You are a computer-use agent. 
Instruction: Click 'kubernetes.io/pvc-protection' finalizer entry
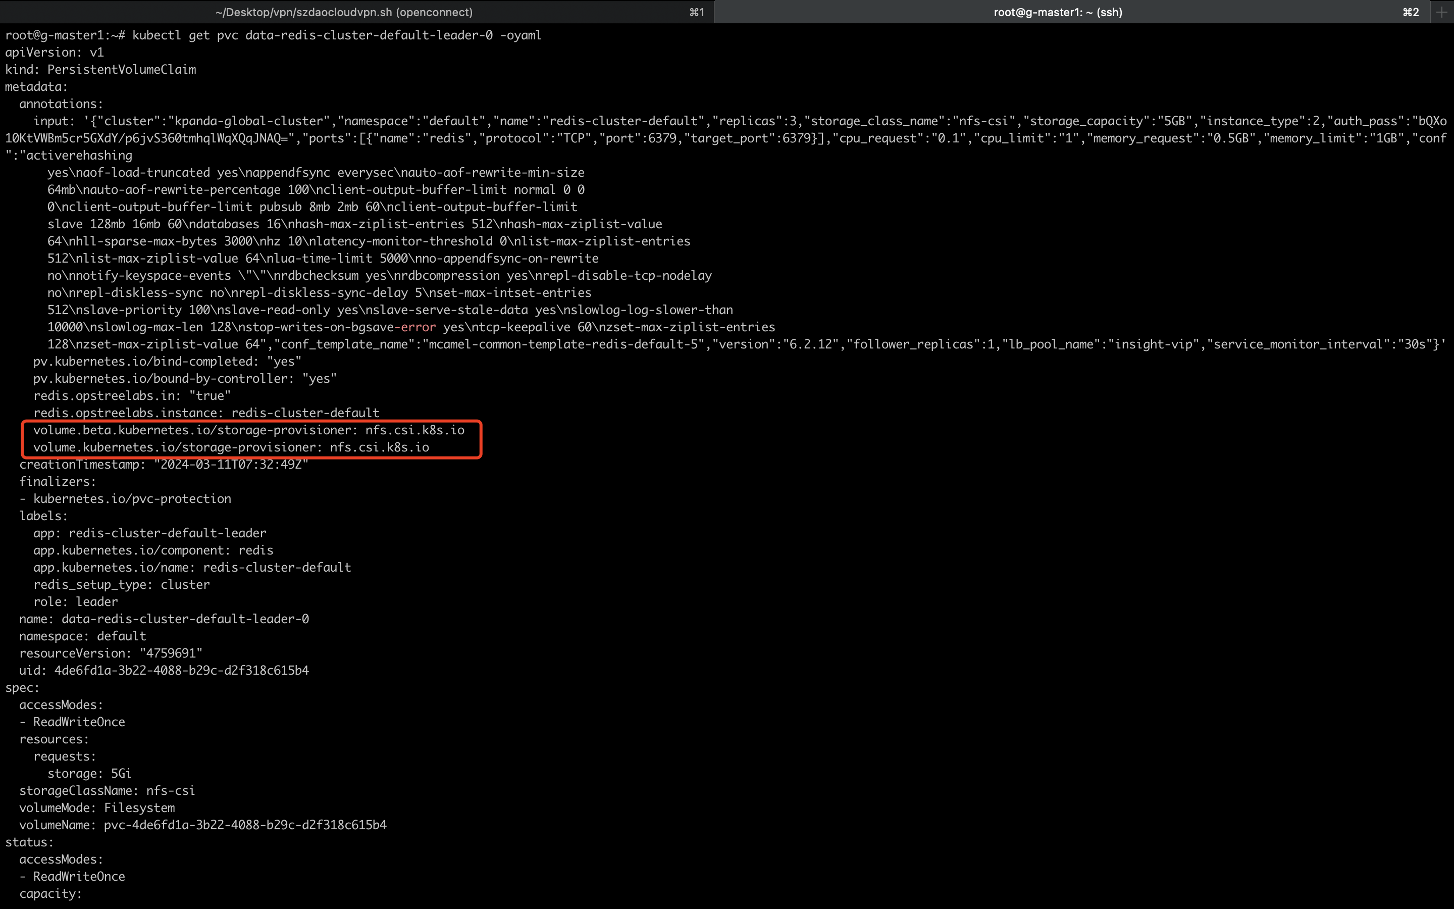[x=125, y=499]
